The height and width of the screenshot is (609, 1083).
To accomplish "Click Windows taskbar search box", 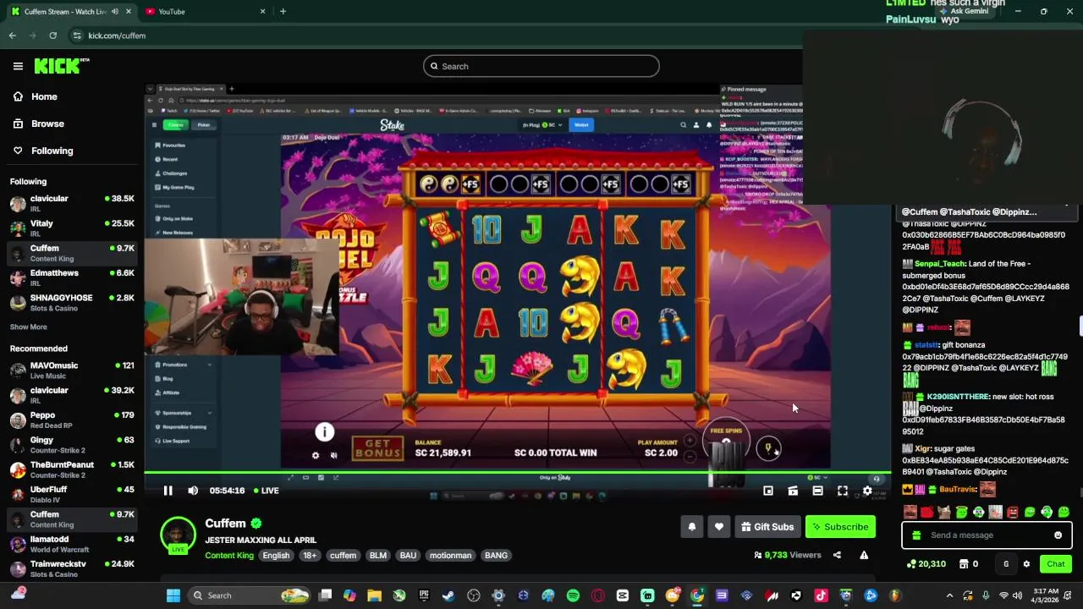I will [x=249, y=595].
